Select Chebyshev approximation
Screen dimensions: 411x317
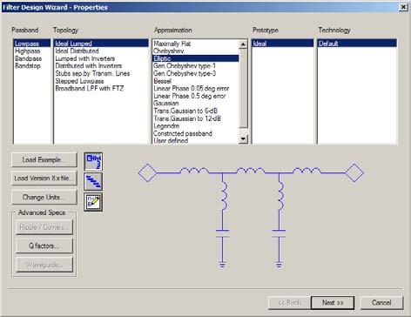tap(196, 51)
